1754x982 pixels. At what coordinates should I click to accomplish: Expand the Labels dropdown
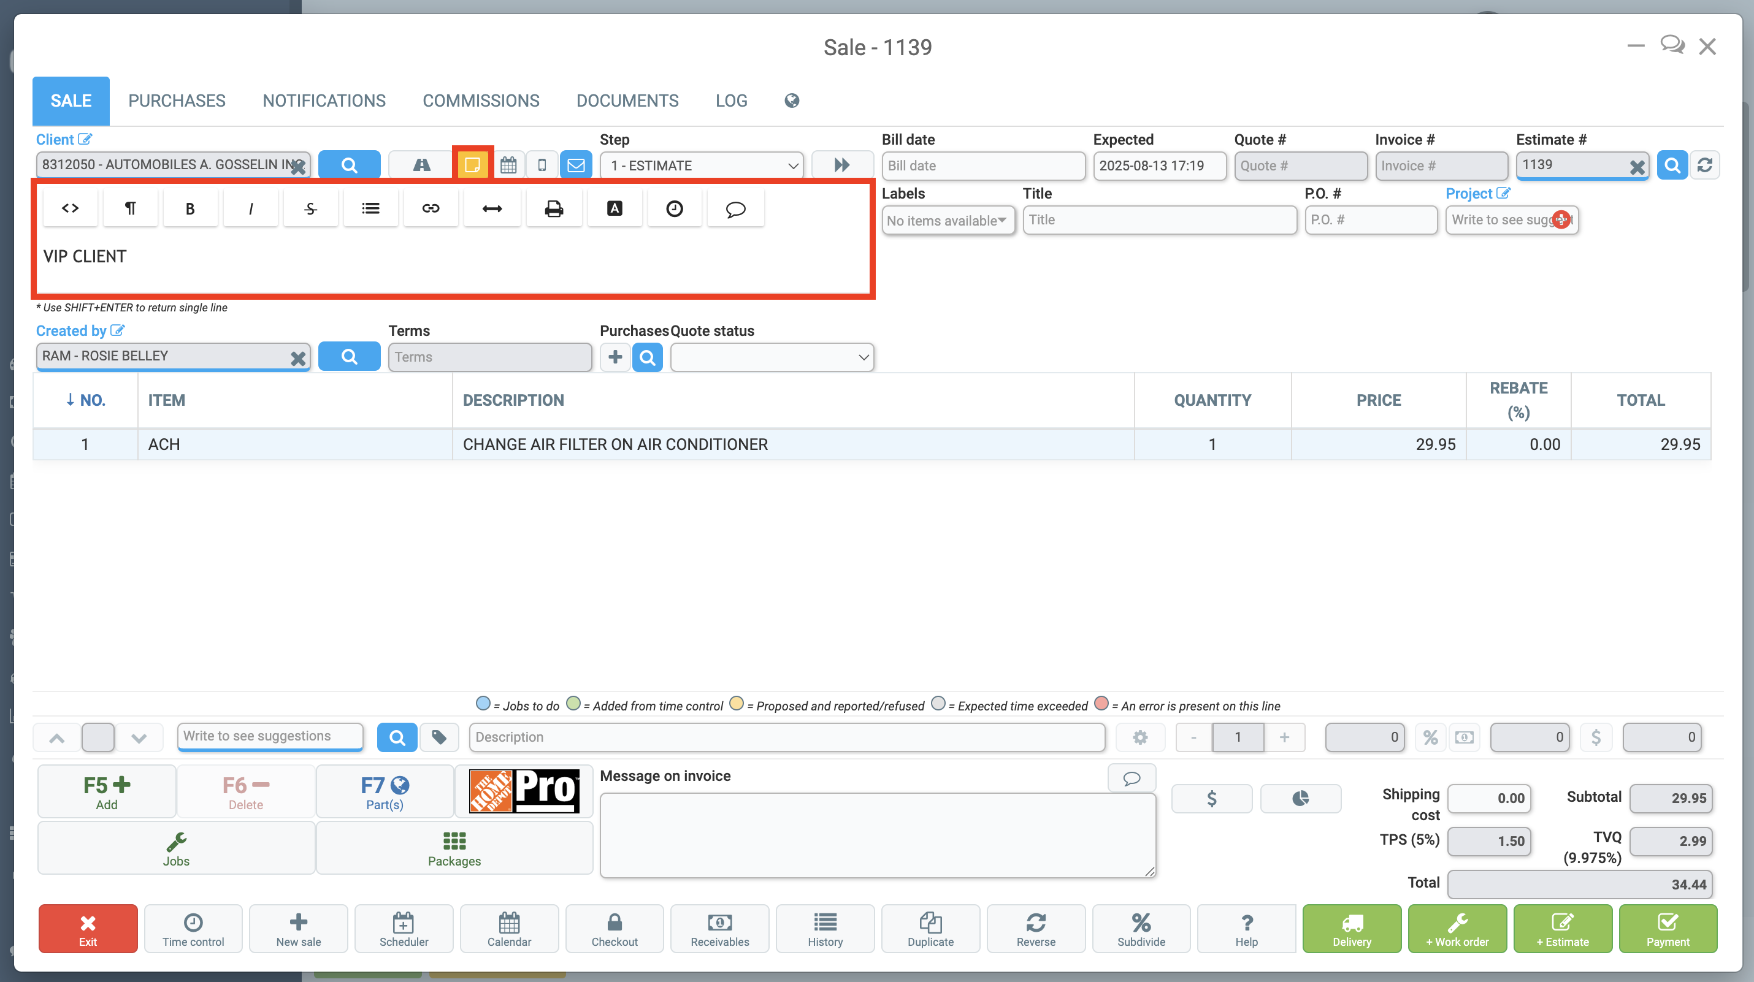click(x=948, y=221)
